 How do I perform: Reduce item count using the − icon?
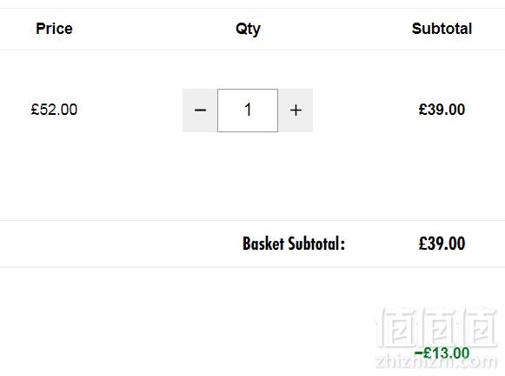[200, 111]
